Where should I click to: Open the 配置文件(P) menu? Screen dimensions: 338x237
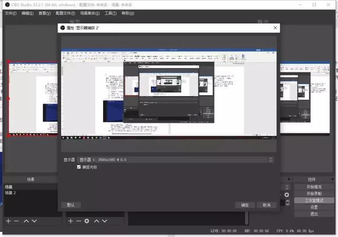click(65, 13)
